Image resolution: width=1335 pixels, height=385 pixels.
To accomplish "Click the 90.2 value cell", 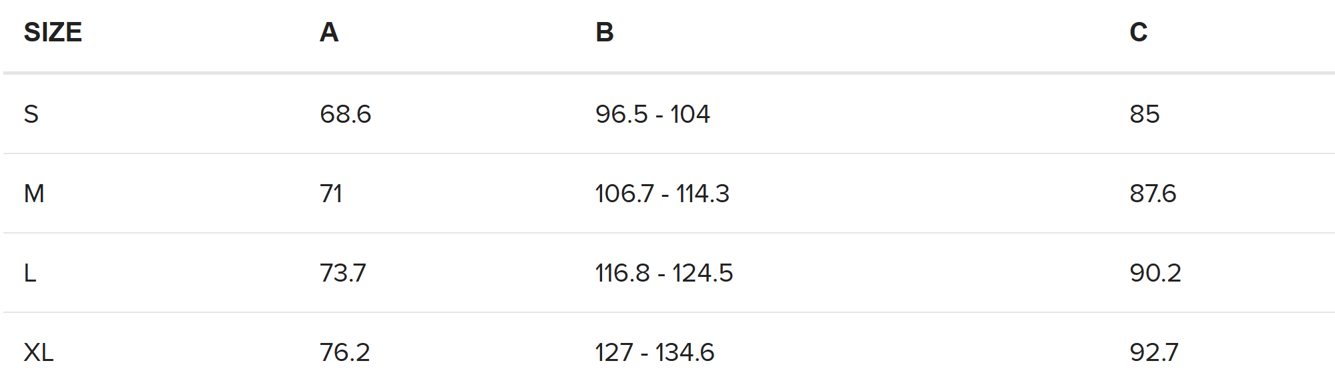I will 1155,273.
